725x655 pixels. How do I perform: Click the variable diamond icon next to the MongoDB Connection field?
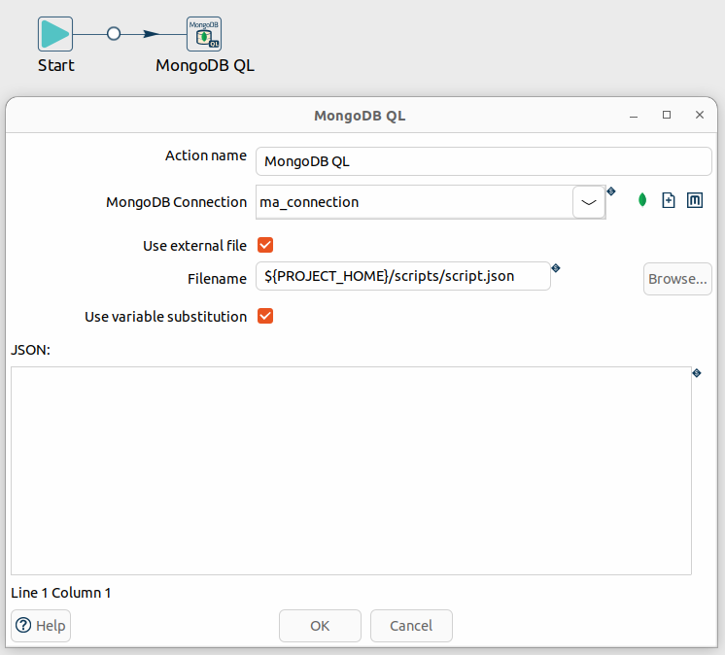[611, 190]
